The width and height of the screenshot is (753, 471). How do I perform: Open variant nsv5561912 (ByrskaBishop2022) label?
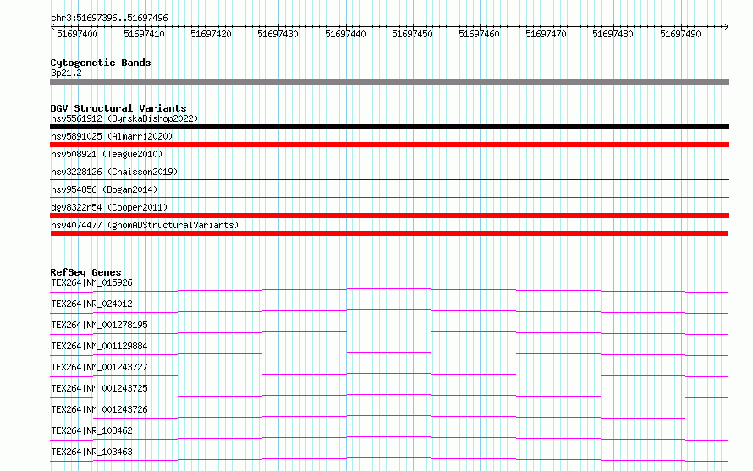pyautogui.click(x=124, y=118)
